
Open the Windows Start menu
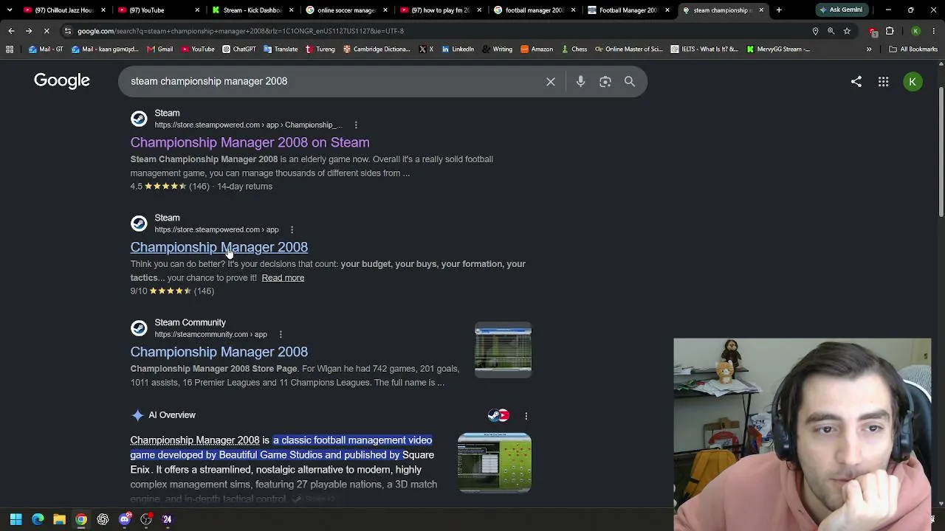[16, 519]
